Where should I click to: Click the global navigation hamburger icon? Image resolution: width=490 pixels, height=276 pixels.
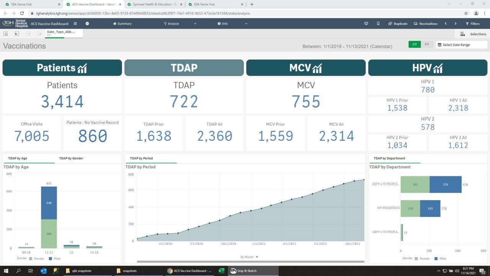75,23
